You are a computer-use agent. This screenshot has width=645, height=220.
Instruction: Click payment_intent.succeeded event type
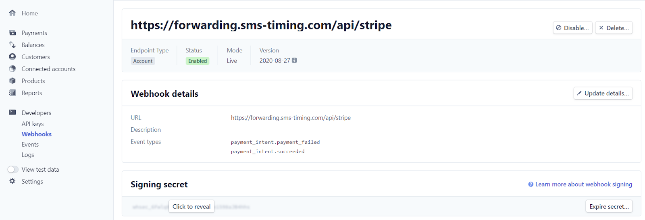(x=268, y=152)
